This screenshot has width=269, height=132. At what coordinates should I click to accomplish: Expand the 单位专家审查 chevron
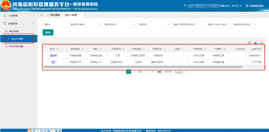[32, 46]
